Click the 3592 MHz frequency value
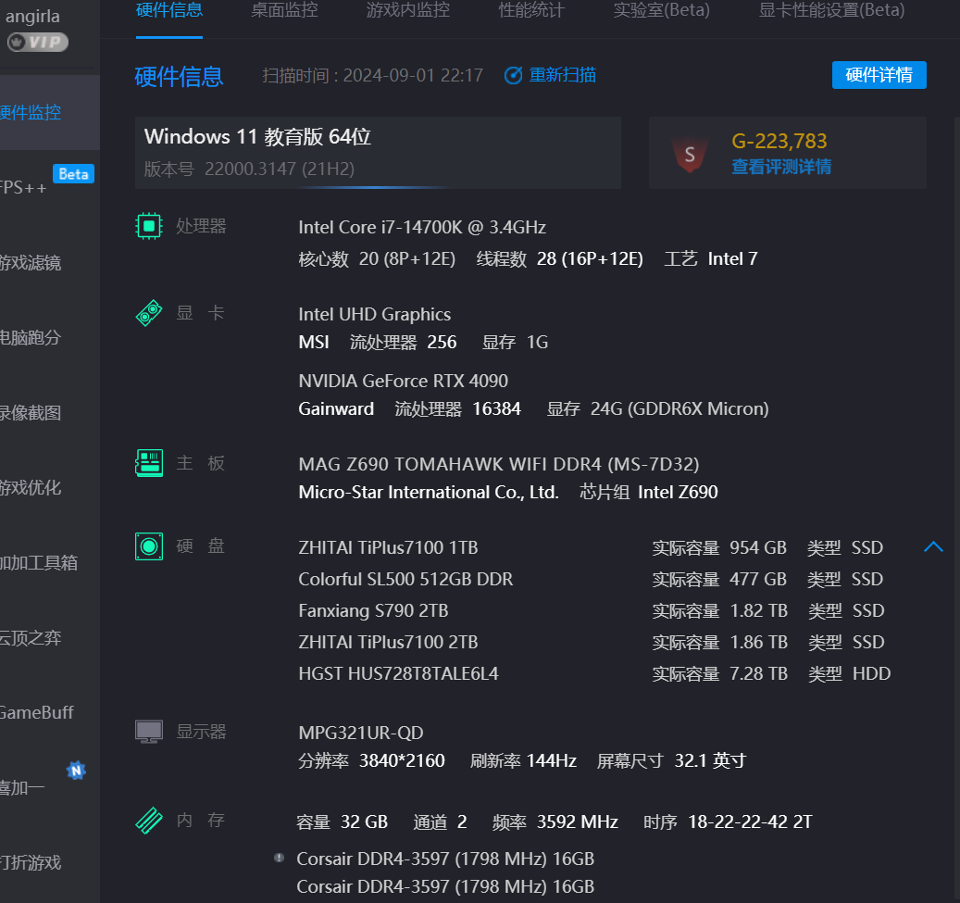 point(577,821)
